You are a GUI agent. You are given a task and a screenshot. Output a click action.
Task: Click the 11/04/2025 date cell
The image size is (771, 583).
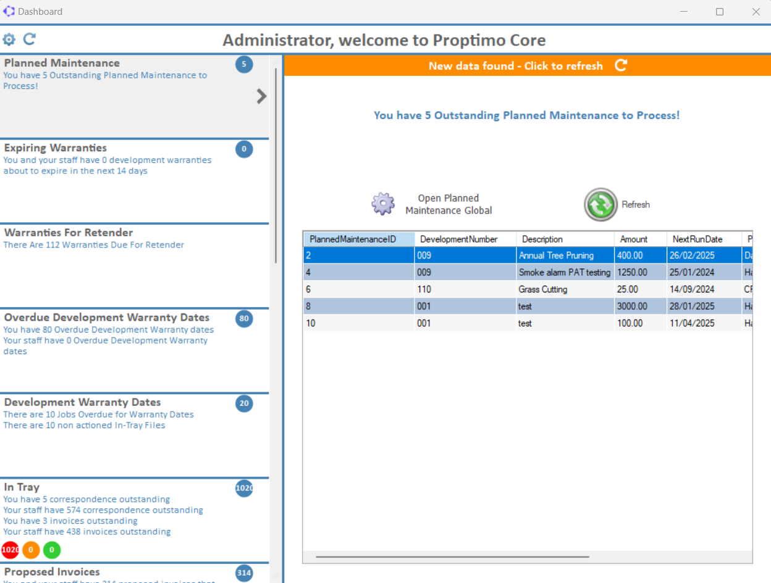pos(704,323)
